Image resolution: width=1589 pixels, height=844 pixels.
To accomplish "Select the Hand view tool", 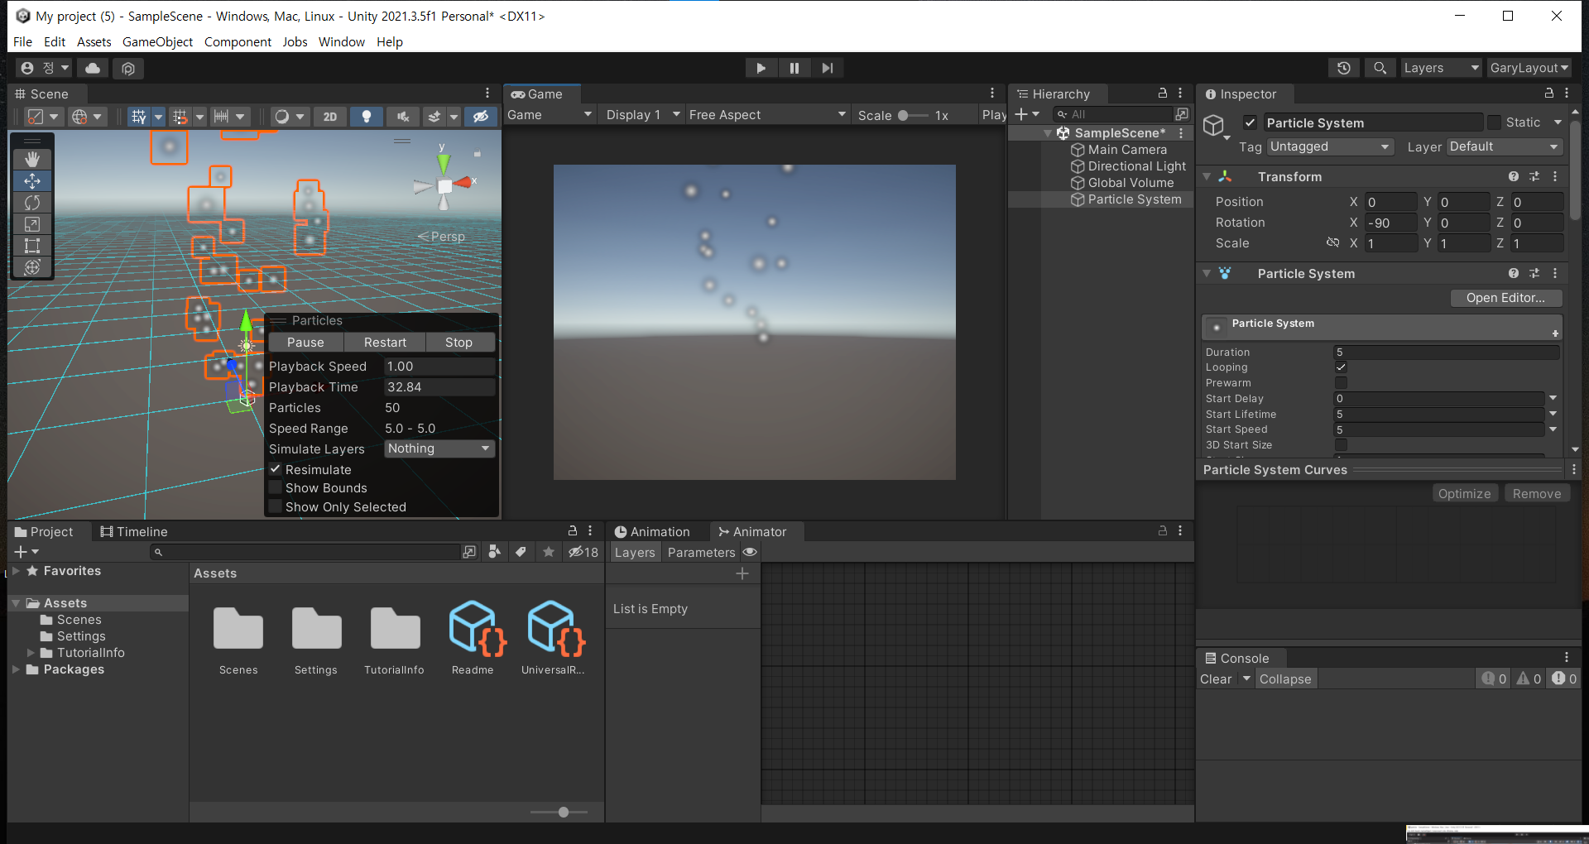I will (32, 159).
